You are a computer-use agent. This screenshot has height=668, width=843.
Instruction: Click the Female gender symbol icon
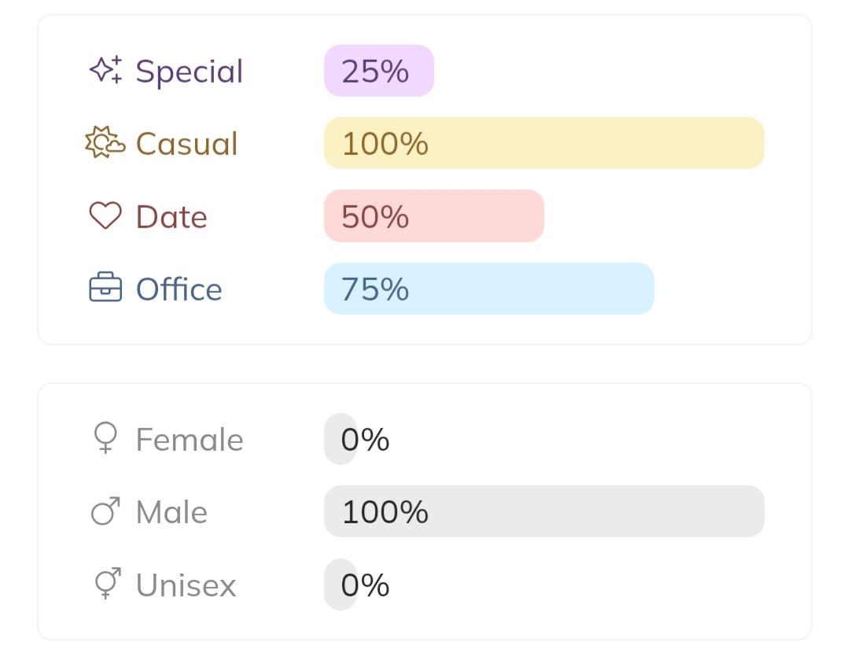tap(105, 438)
